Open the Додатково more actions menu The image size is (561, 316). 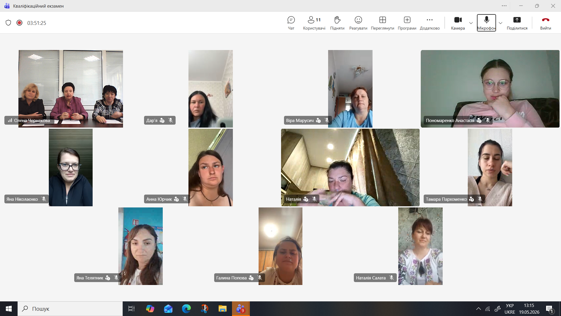pos(430,23)
